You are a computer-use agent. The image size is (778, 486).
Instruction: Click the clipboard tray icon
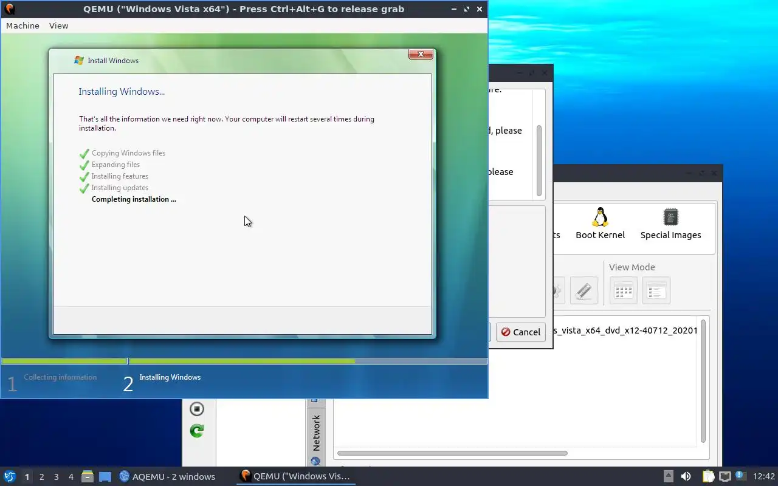(x=708, y=476)
